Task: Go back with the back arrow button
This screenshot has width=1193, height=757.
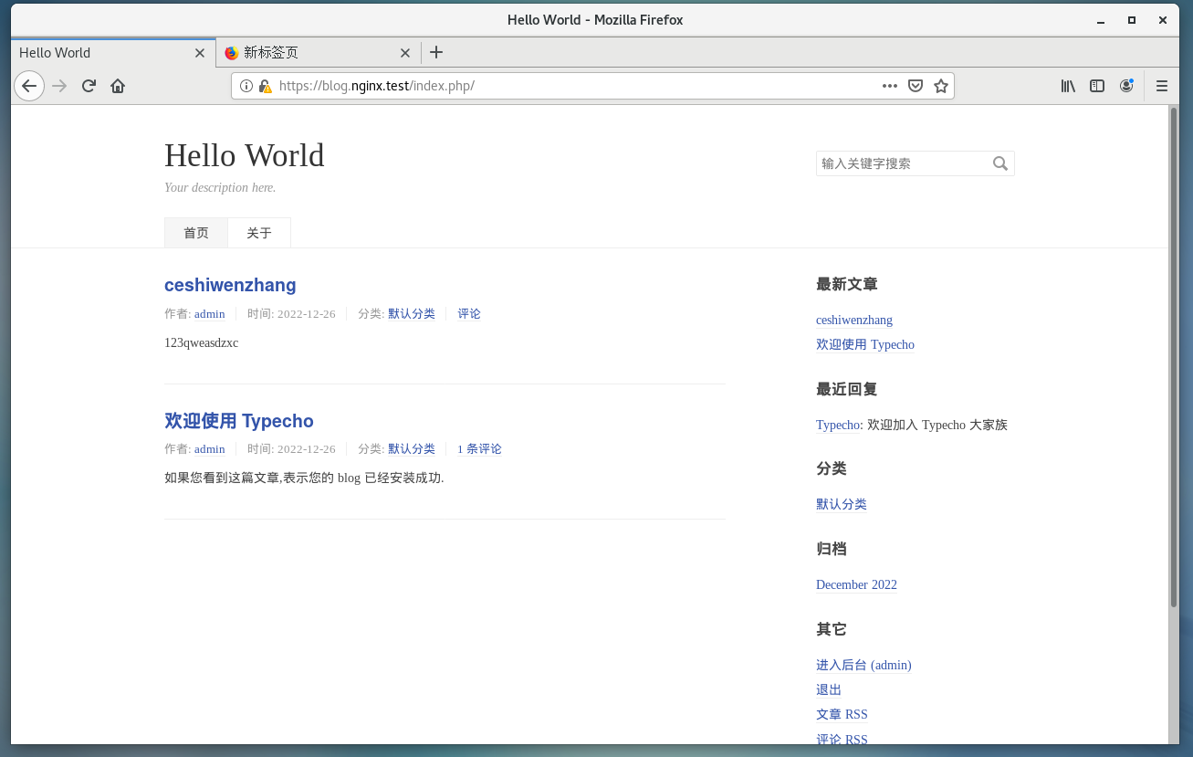Action: tap(29, 86)
